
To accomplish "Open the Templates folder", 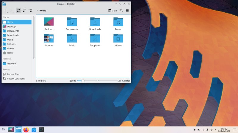I will 95,38.
